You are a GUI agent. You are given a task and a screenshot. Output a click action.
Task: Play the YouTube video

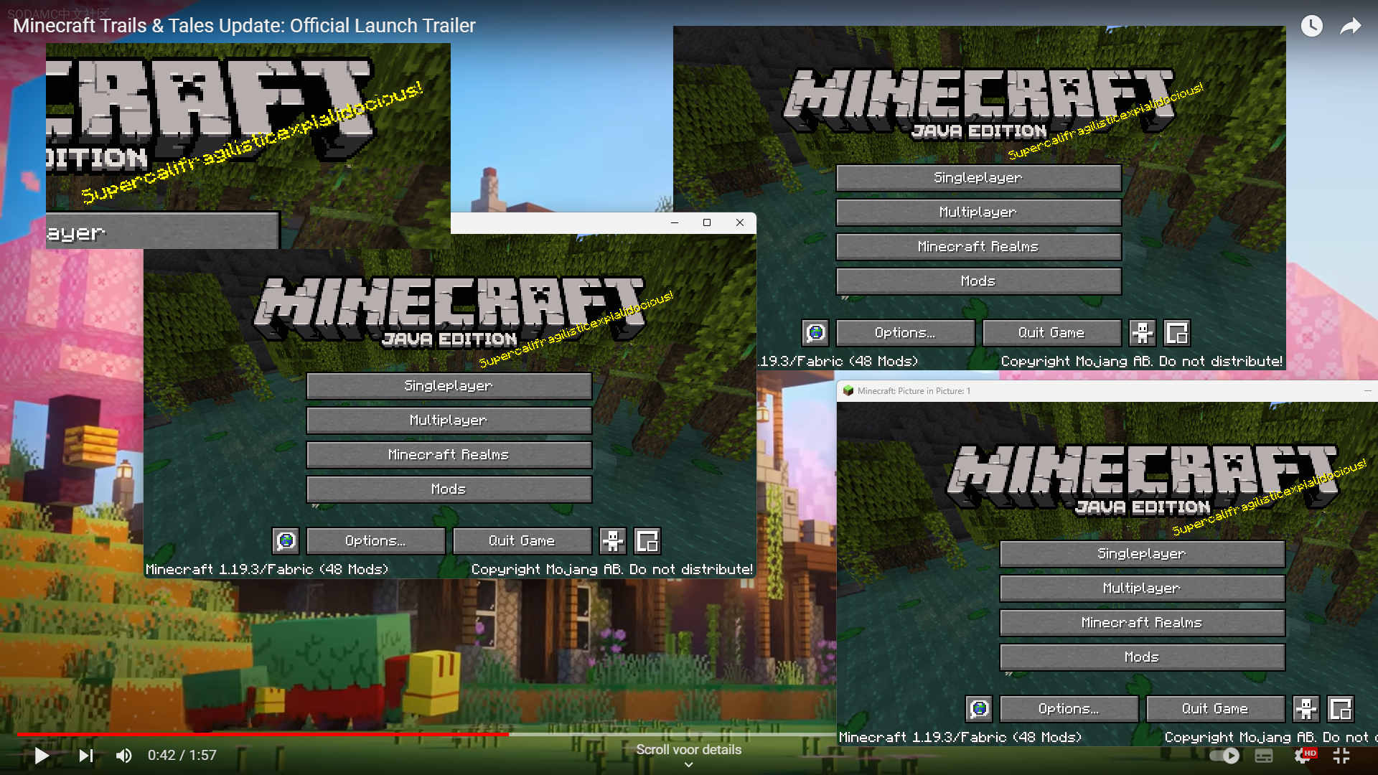coord(42,756)
